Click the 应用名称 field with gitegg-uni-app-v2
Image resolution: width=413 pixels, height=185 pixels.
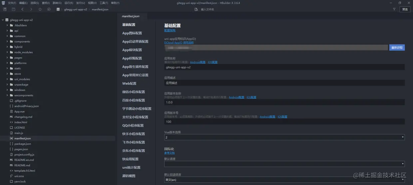point(284,67)
